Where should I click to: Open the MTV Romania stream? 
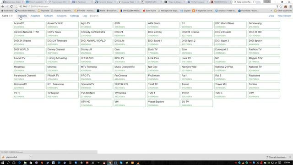(x=96, y=68)
